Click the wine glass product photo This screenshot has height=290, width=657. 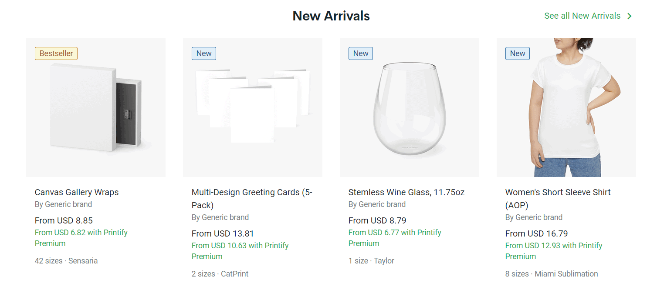[x=410, y=107]
